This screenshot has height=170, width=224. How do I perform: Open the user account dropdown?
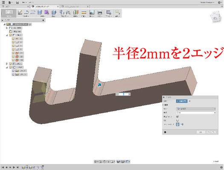[x=207, y=3]
